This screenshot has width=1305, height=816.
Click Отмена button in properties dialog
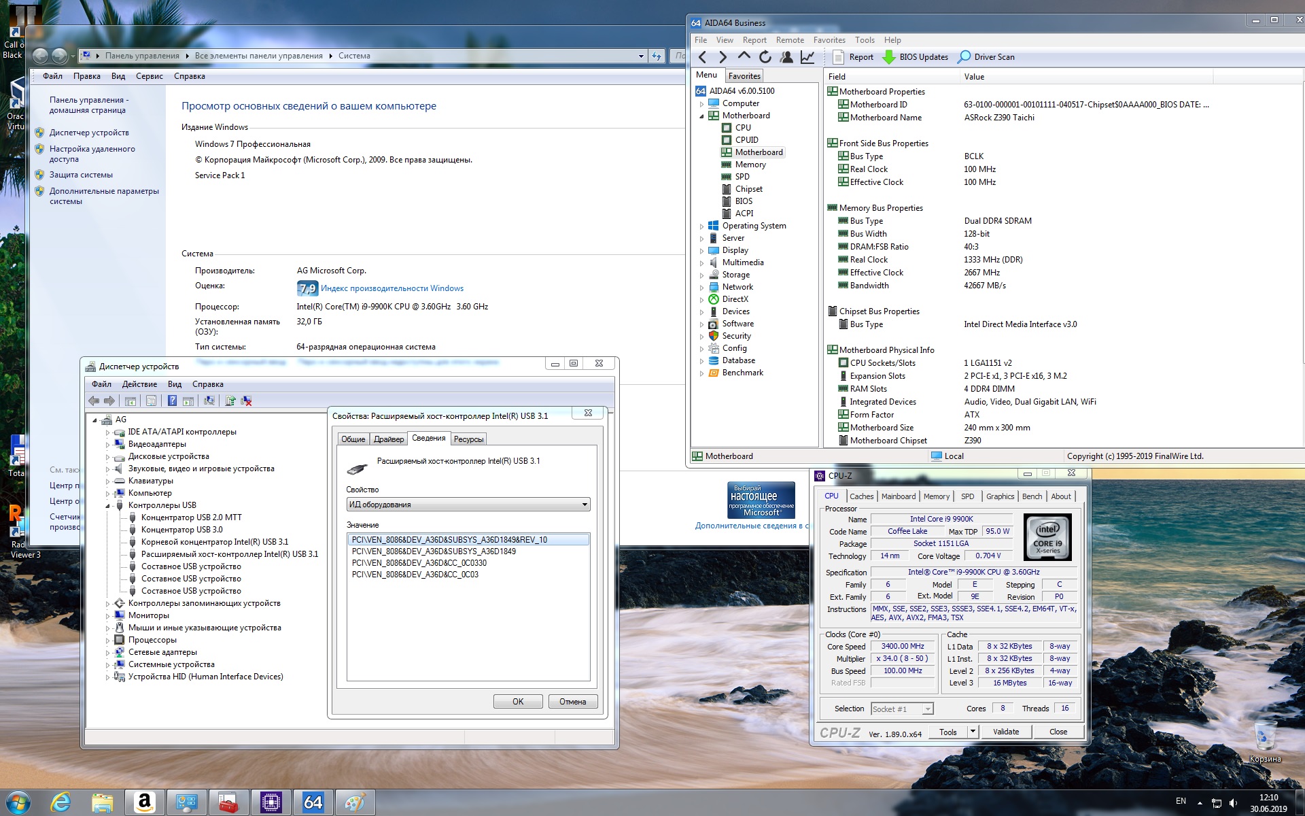[x=573, y=702]
